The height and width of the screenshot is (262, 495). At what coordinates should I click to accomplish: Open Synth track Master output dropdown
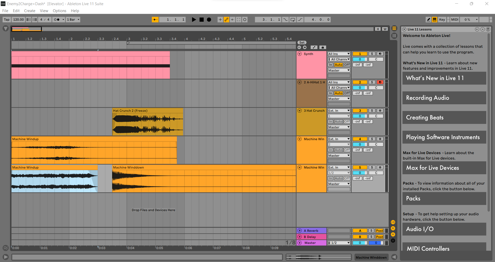coord(339,70)
